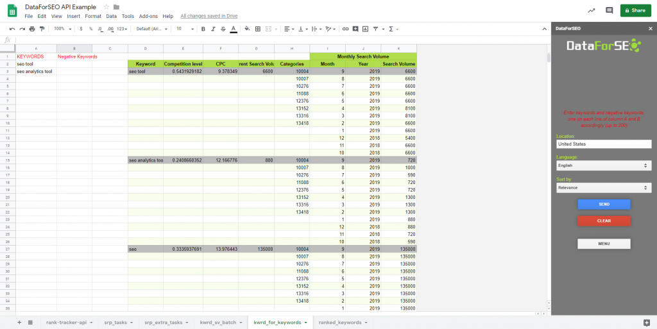The height and width of the screenshot is (329, 657).
Task: Open text rotation dropdown
Action: coord(331,29)
